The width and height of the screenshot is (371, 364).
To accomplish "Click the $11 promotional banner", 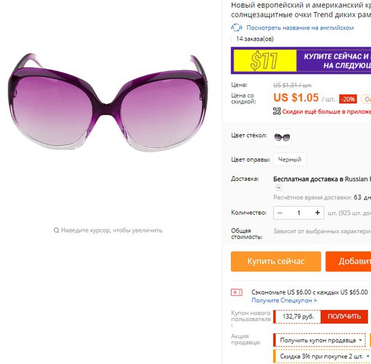I will [x=301, y=60].
